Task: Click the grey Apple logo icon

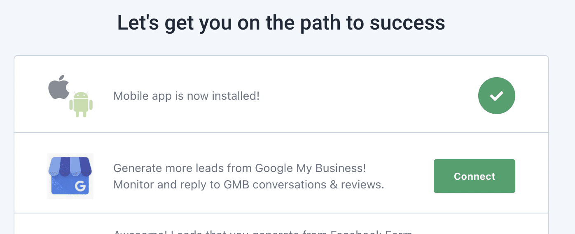Action: coord(59,87)
